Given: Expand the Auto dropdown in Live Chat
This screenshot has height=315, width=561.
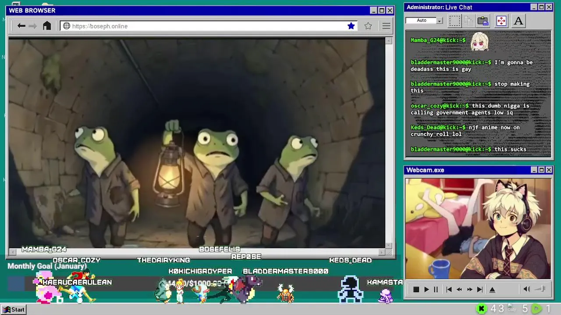Looking at the screenshot, I should pyautogui.click(x=440, y=21).
